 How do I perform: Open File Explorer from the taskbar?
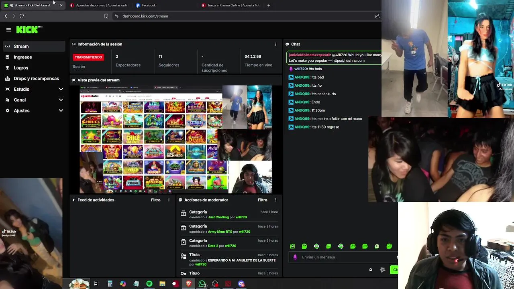pyautogui.click(x=162, y=284)
